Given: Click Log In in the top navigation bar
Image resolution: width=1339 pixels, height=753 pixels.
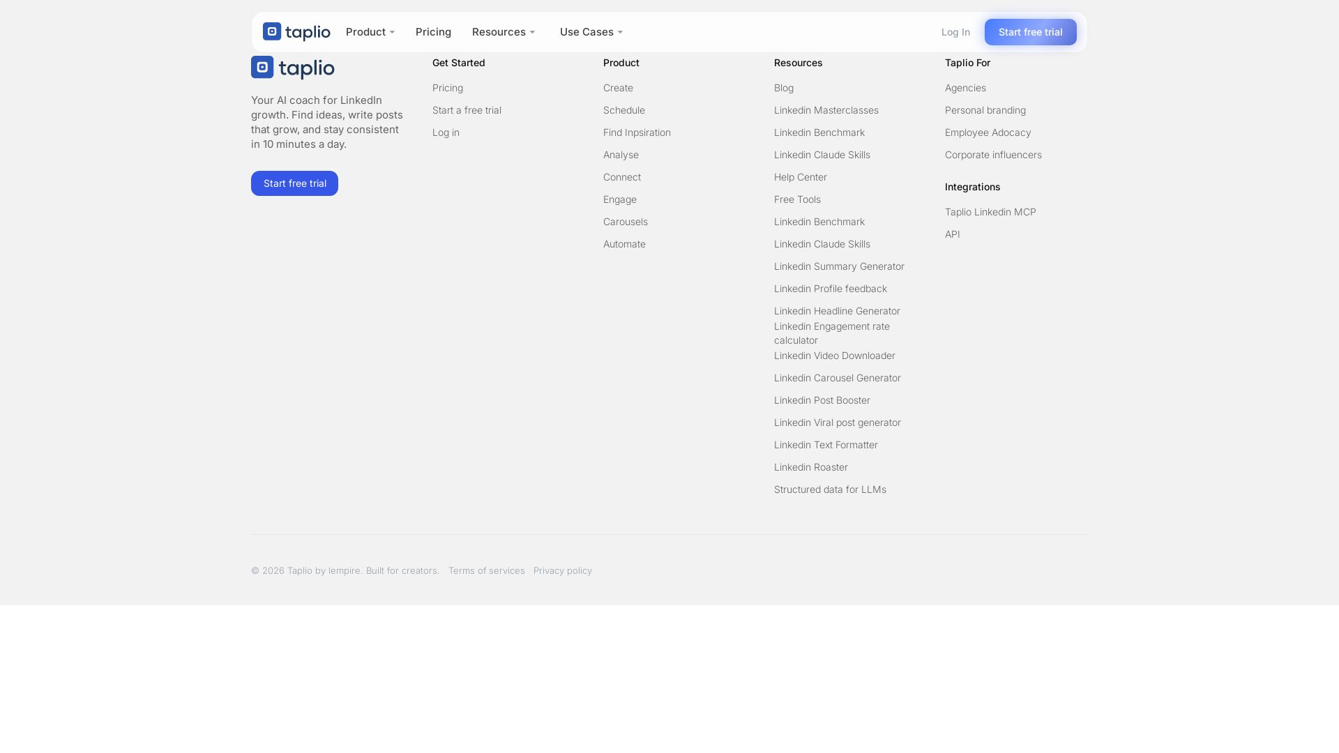Looking at the screenshot, I should [x=955, y=32].
